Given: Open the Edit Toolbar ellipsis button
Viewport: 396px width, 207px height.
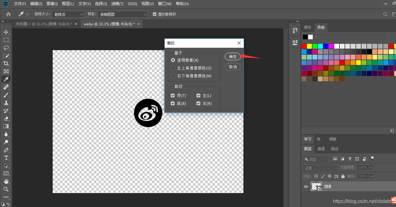Looking at the screenshot, I should click(x=6, y=197).
